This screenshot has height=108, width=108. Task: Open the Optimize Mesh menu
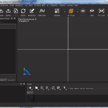pos(40,5)
